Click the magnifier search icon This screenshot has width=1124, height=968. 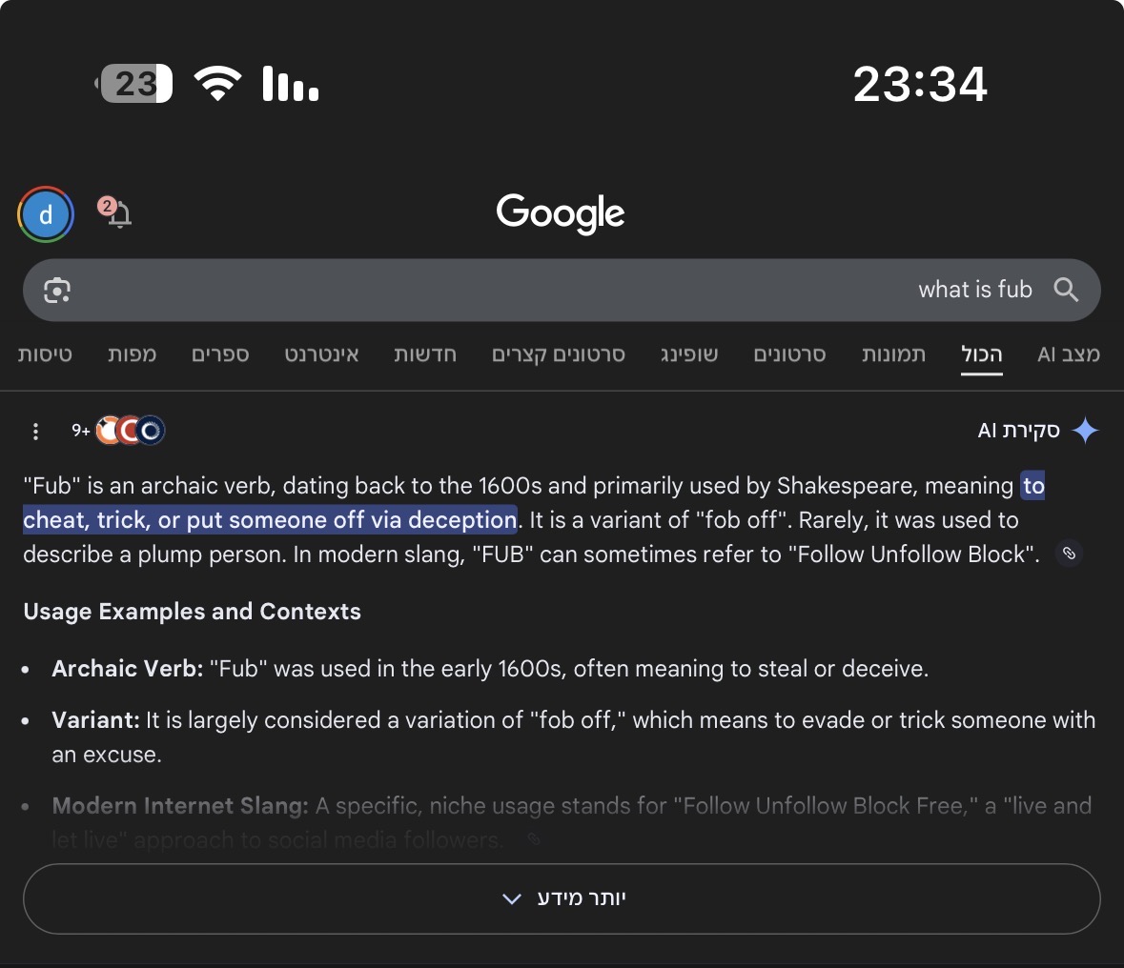coord(1066,290)
